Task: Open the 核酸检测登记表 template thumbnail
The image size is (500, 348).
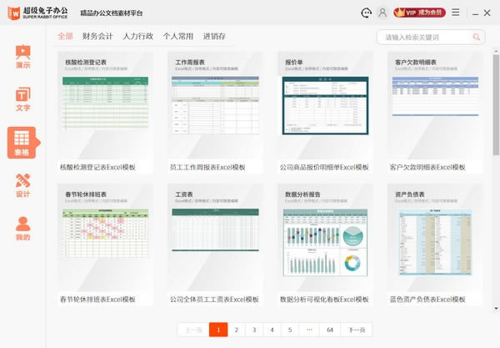Action: tap(105, 106)
